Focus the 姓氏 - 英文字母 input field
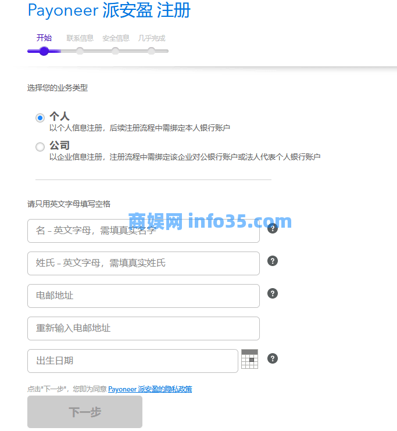The height and width of the screenshot is (431, 397). 144,263
